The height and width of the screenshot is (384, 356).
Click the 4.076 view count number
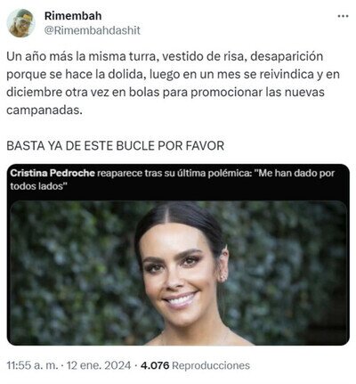click(x=155, y=365)
